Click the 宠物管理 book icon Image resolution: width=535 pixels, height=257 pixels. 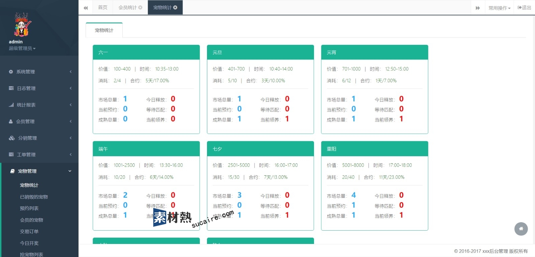[12, 171]
